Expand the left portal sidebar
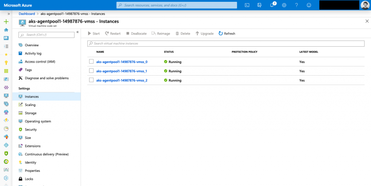The width and height of the screenshot is (371, 186). (6, 13)
